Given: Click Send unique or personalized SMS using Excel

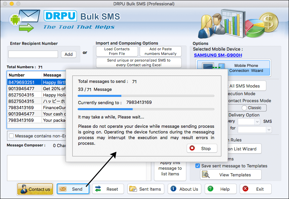Looking at the screenshot, I should pos(139,63).
